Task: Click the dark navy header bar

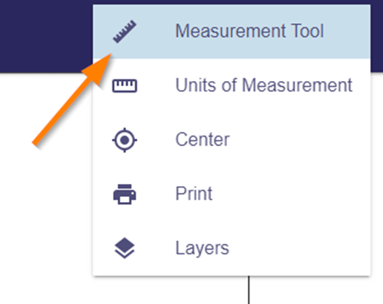Action: click(46, 36)
